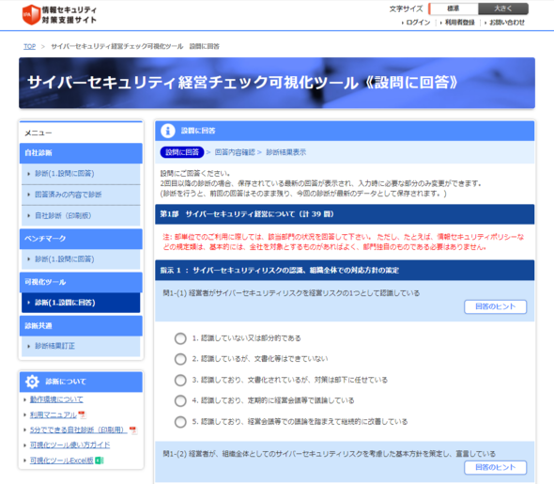
Task: Set font size to 標準
Action: [454, 8]
